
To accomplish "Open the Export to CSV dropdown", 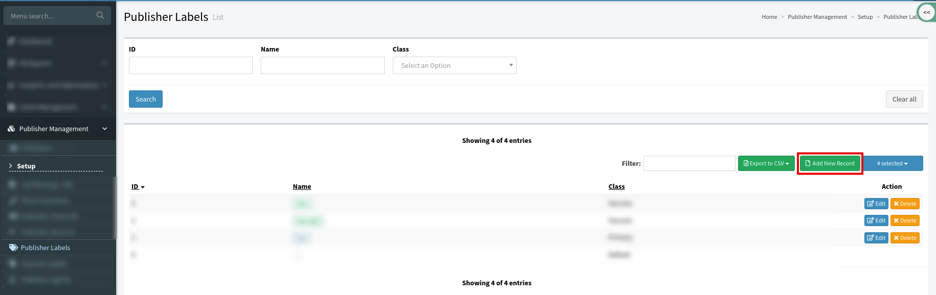I will coord(766,164).
